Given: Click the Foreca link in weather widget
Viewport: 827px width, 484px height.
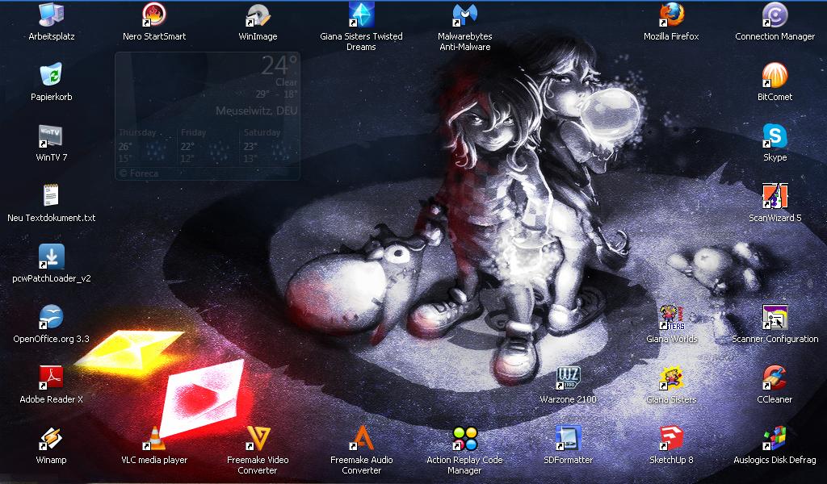Looking at the screenshot, I should (138, 173).
